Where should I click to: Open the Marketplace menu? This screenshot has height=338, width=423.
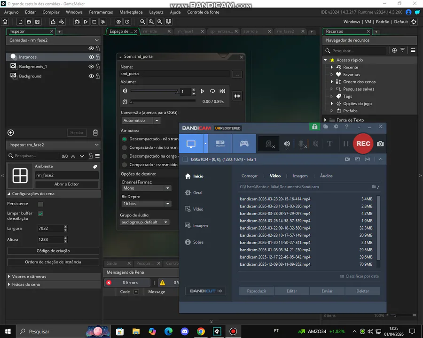coord(131,12)
